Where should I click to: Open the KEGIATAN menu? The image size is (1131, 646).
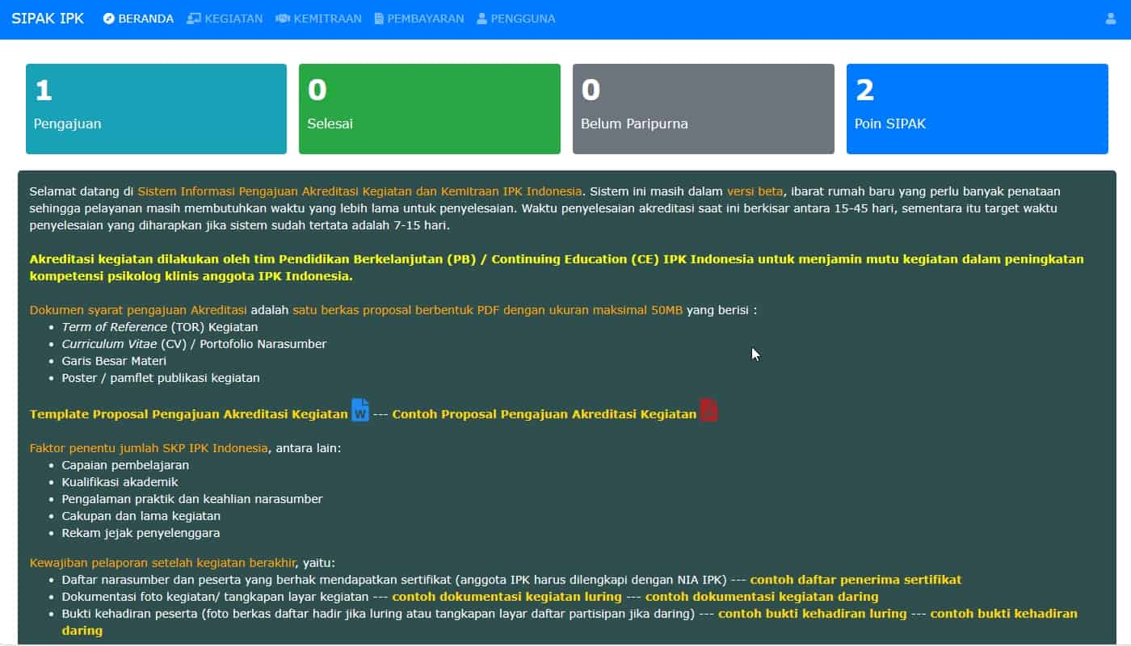coord(225,19)
